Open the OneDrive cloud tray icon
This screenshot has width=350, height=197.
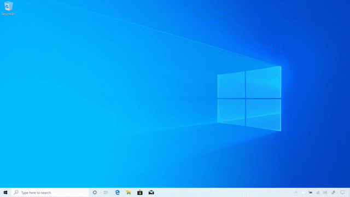(303, 192)
